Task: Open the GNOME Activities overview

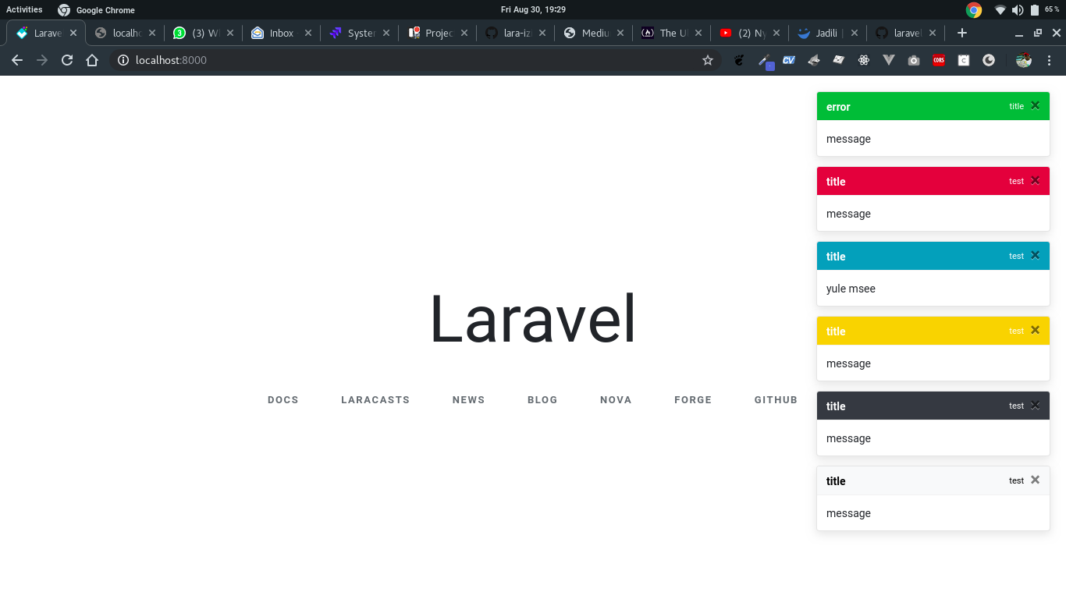Action: pyautogui.click(x=24, y=9)
